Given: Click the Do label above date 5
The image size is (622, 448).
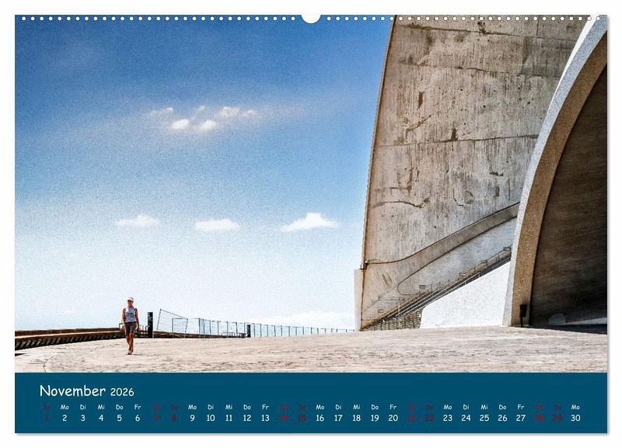Looking at the screenshot, I should pos(120,407).
